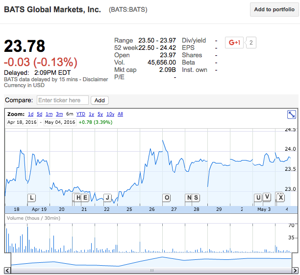
Task: Open news marker N on chart
Action: [189, 198]
